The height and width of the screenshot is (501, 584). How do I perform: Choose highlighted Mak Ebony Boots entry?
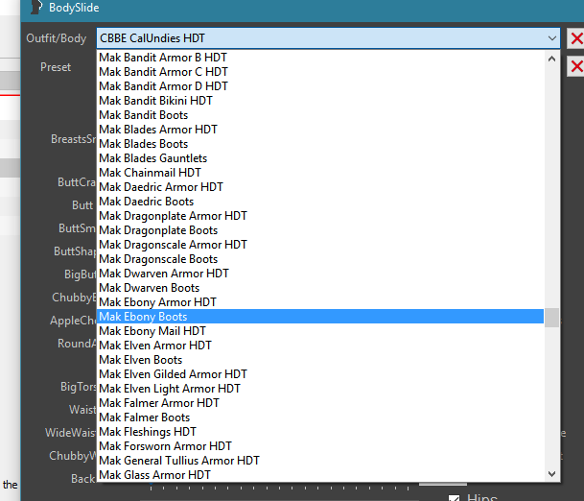point(320,317)
